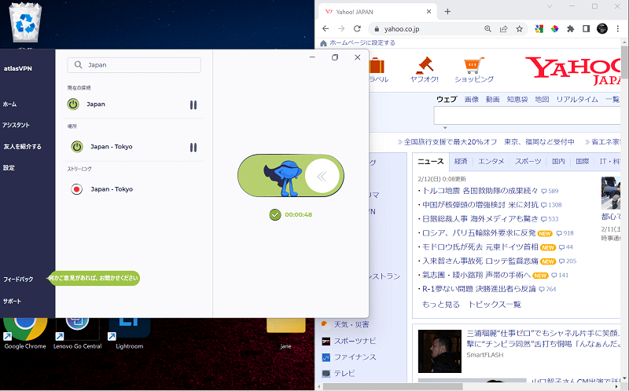Click the Yahoo web search input box
This screenshot has width=629, height=391.
pos(527,115)
